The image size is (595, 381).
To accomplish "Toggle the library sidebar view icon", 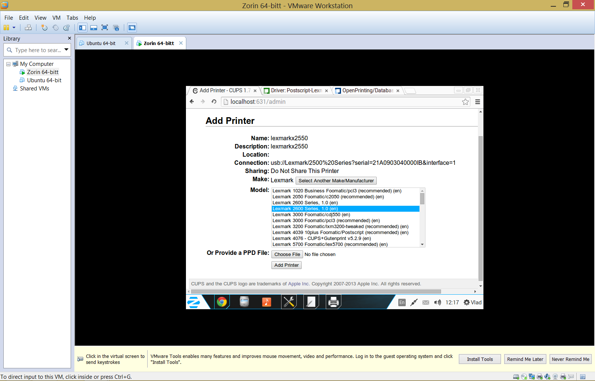I will (x=83, y=28).
